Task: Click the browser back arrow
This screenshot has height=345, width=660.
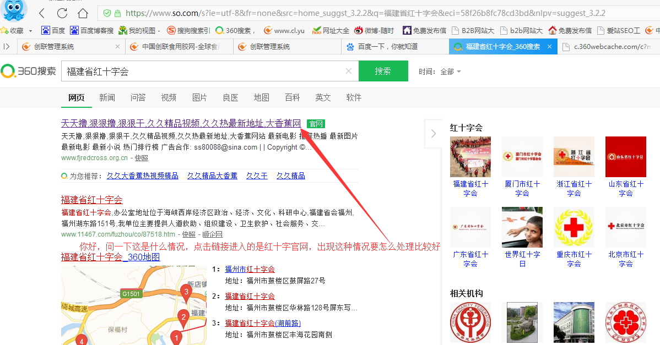Action: [42, 13]
